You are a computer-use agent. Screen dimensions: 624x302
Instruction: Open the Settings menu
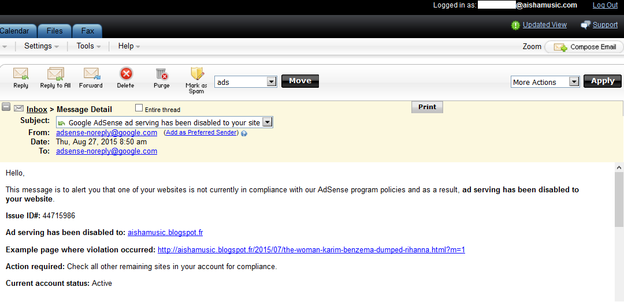click(42, 46)
